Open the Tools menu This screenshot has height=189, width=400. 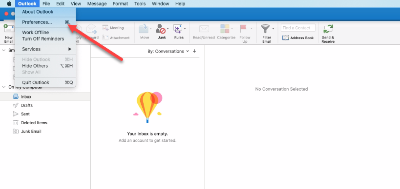(x=140, y=3)
